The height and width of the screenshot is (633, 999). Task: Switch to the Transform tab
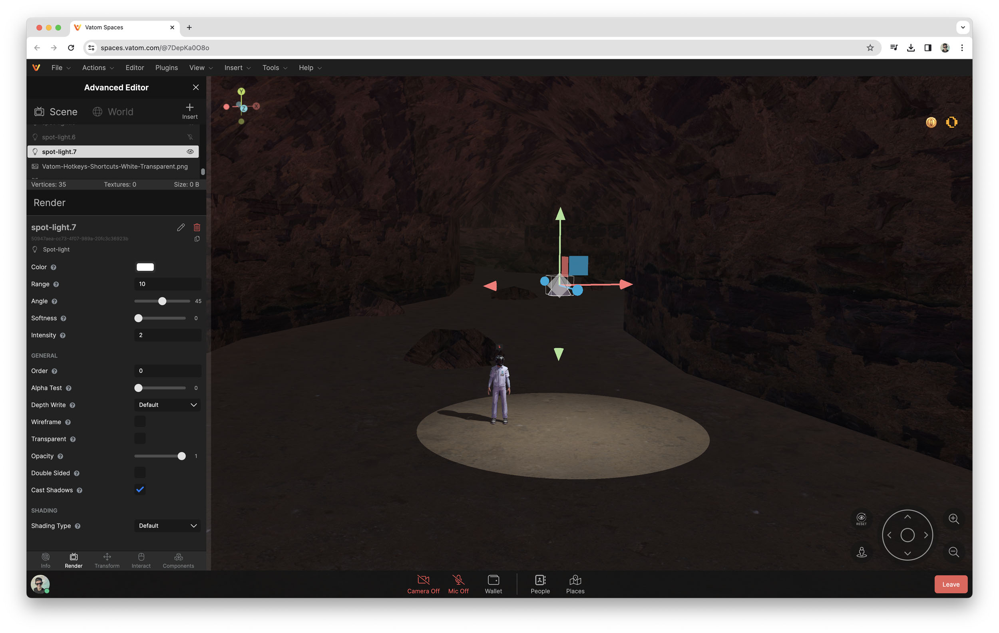pyautogui.click(x=107, y=561)
